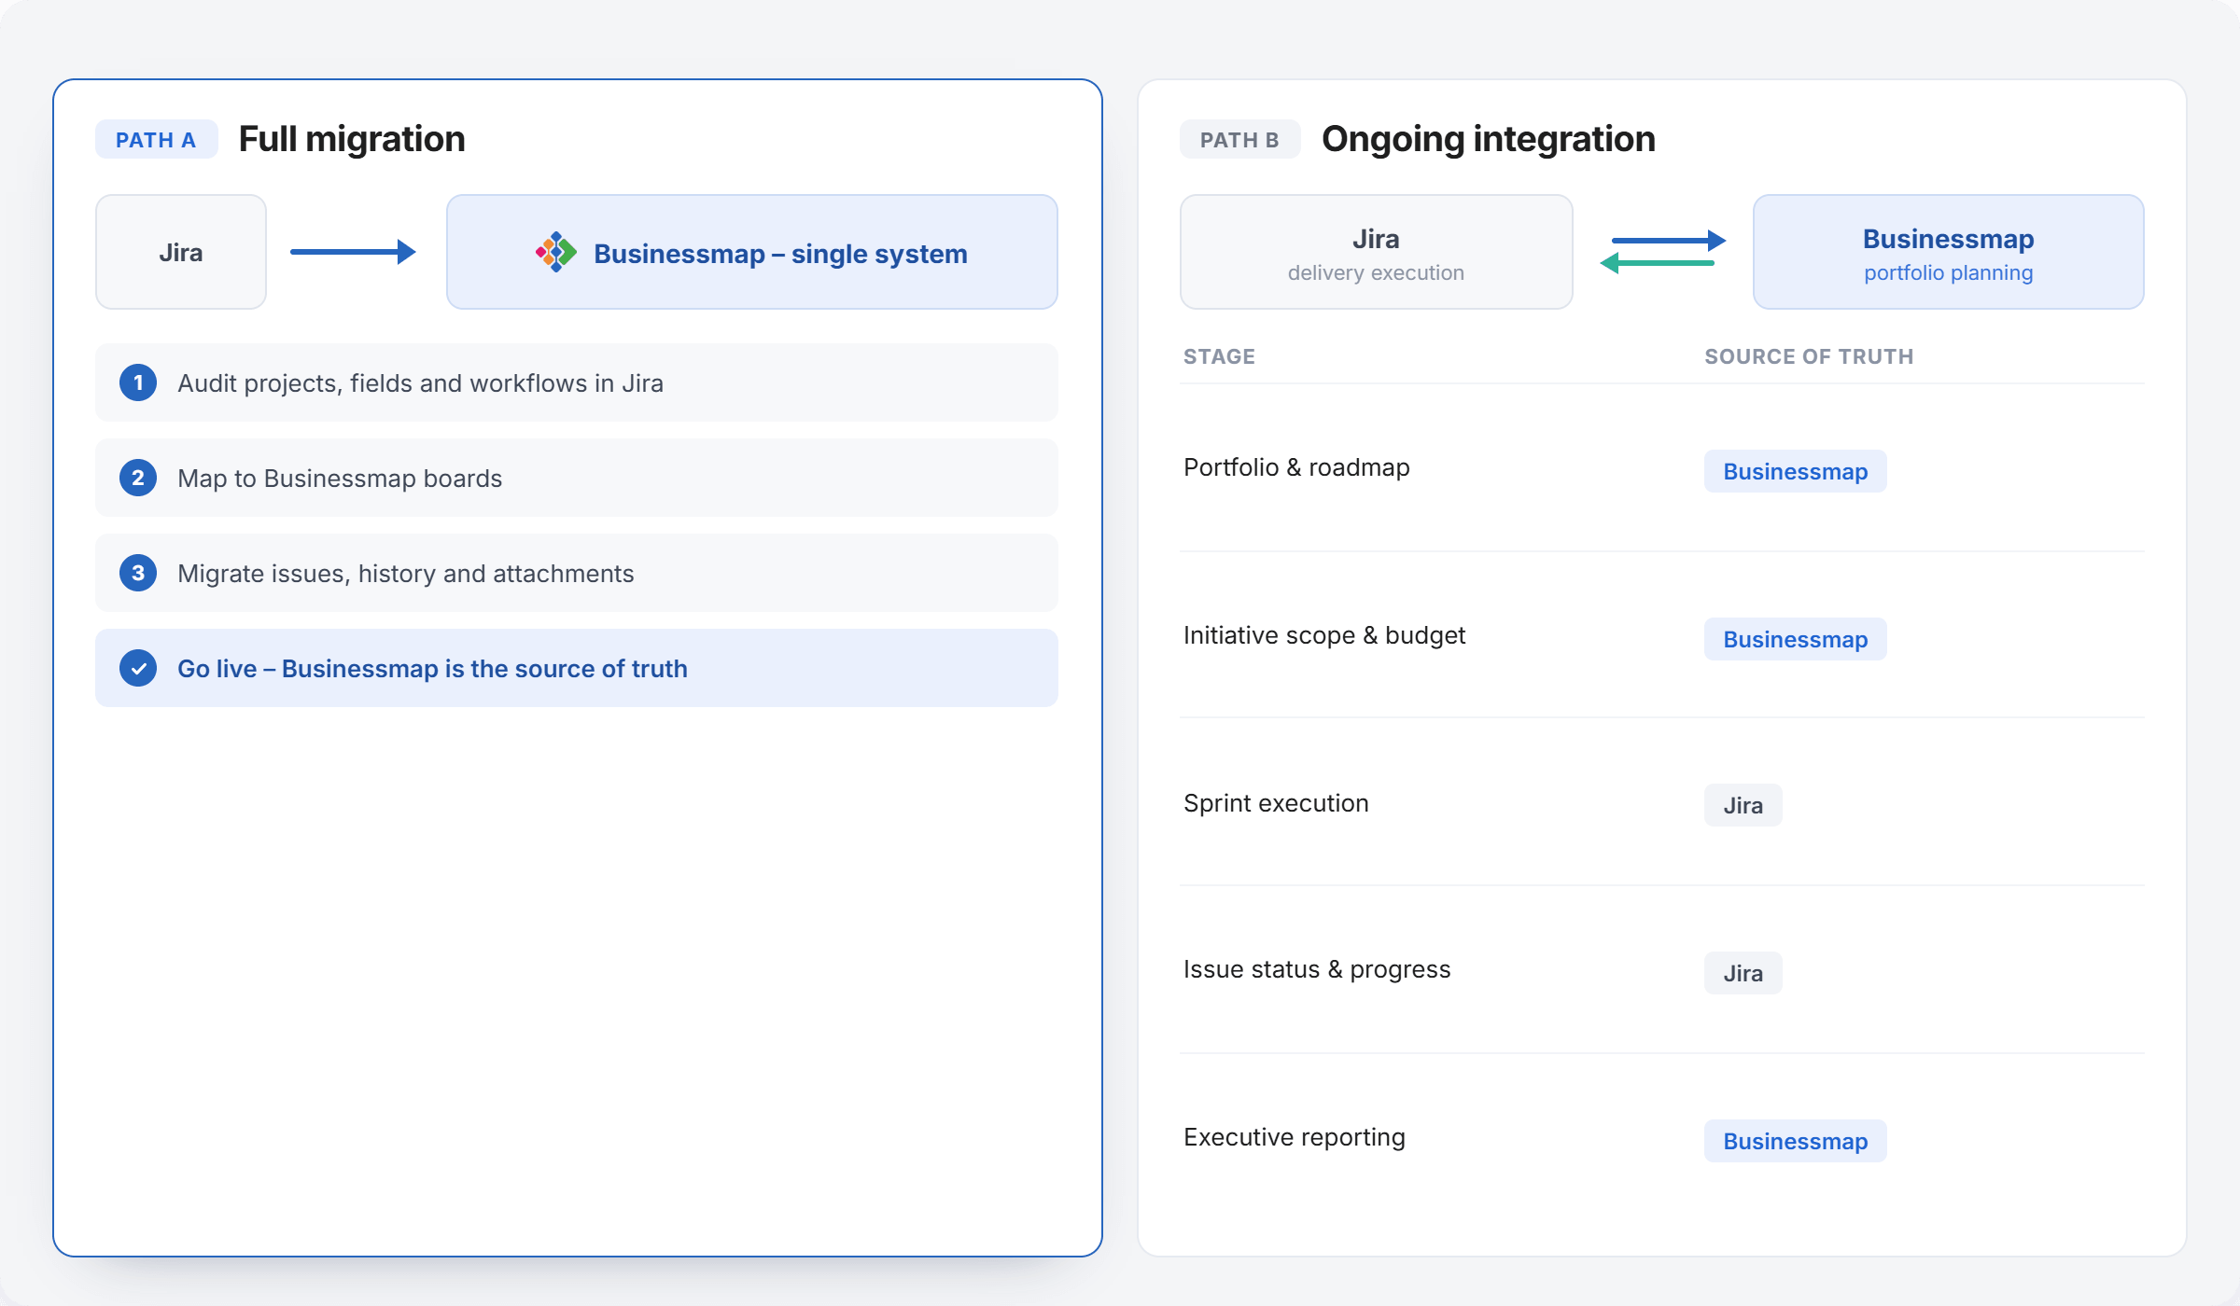Click the step 3 number badge

(138, 573)
